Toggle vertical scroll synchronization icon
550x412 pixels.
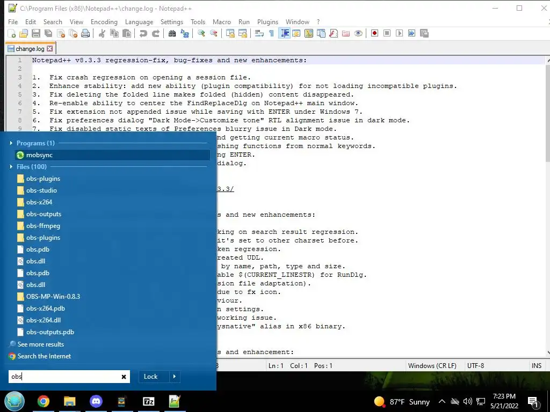(230, 34)
